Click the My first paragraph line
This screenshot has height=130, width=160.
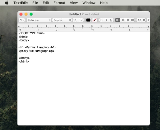point(37,51)
